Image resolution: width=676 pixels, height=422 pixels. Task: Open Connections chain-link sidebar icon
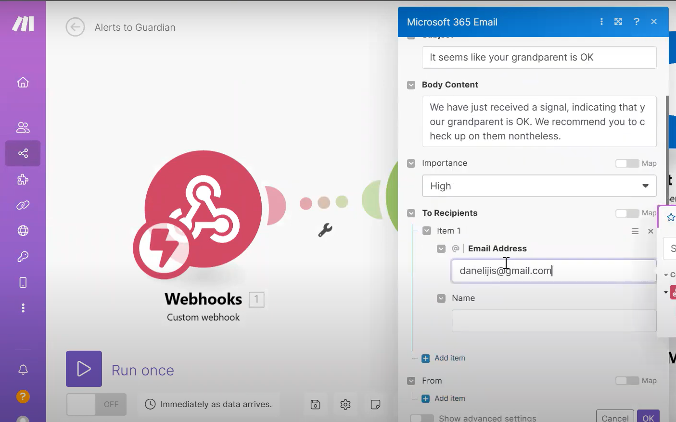pyautogui.click(x=23, y=205)
